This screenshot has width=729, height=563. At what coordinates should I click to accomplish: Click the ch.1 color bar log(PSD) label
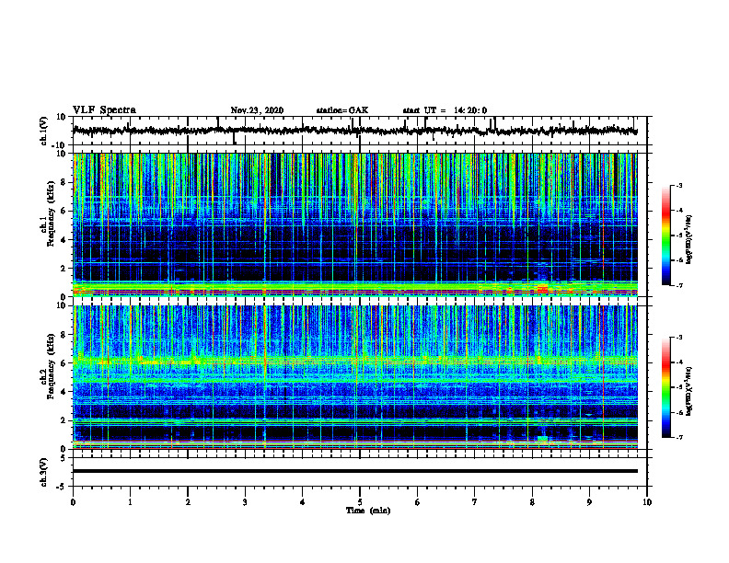point(689,240)
